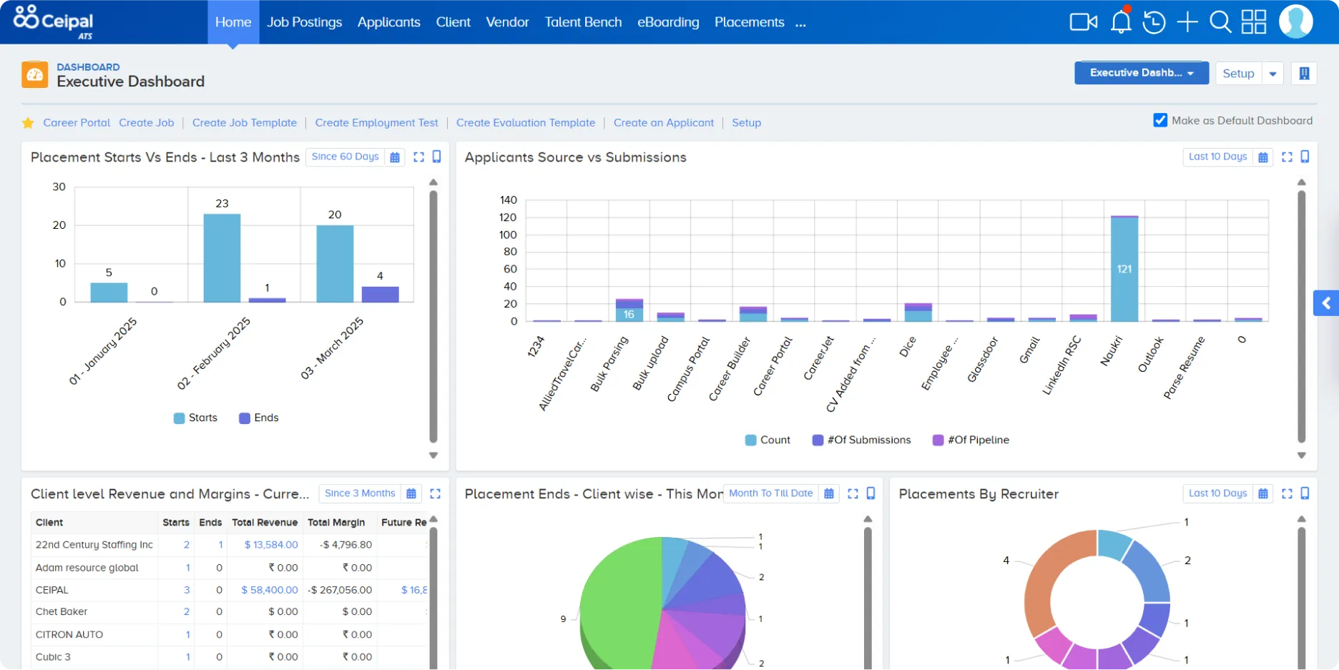Viewport: 1339px width, 670px height.
Task: Open notifications bell icon
Action: pos(1121,21)
